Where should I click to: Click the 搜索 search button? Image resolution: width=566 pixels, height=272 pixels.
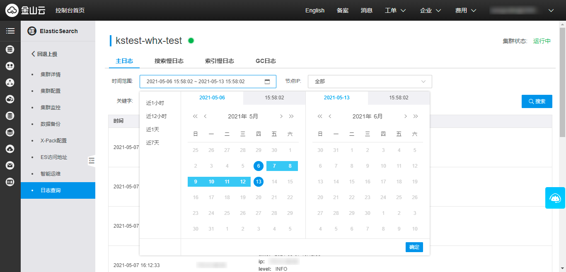537,101
